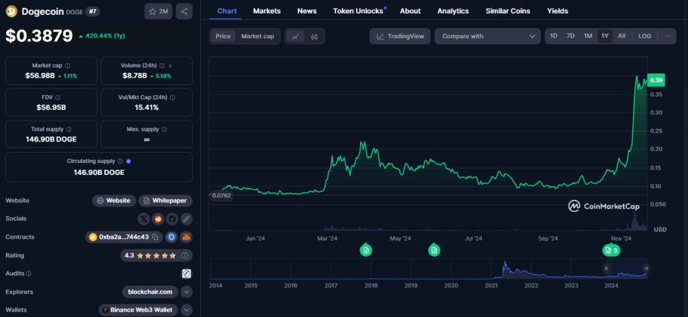This screenshot has height=317, width=688.
Task: Show info tooltip for Vol/Mkt Cap (24h)
Action: click(173, 98)
